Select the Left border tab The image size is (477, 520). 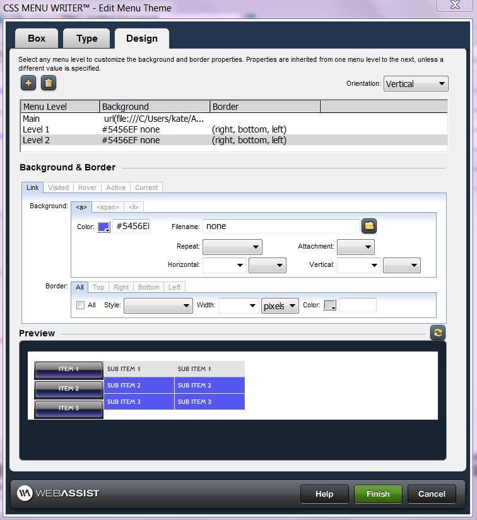point(174,287)
